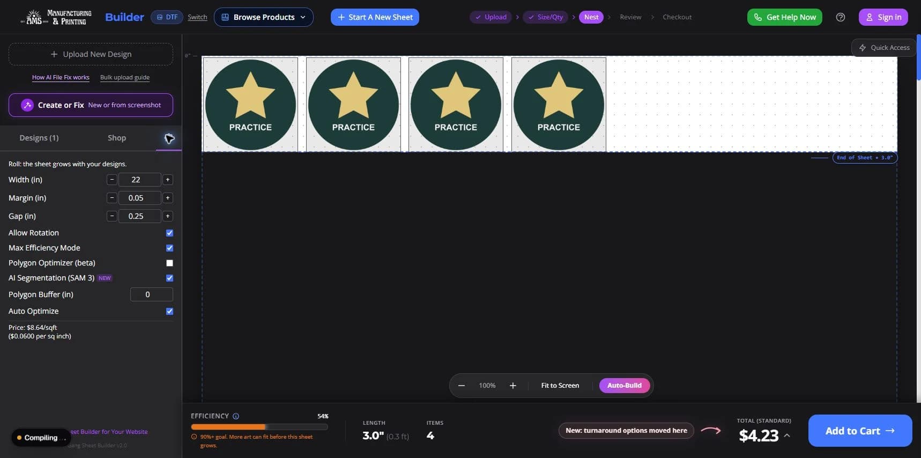
Task: Zoom in with the plus icon
Action: pyautogui.click(x=513, y=386)
